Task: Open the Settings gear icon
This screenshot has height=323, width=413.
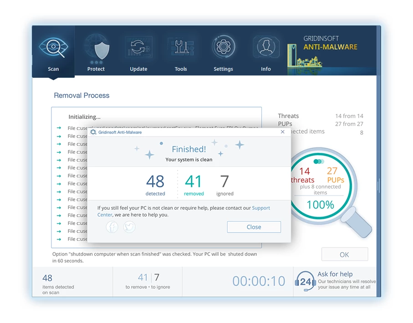Action: [x=223, y=48]
